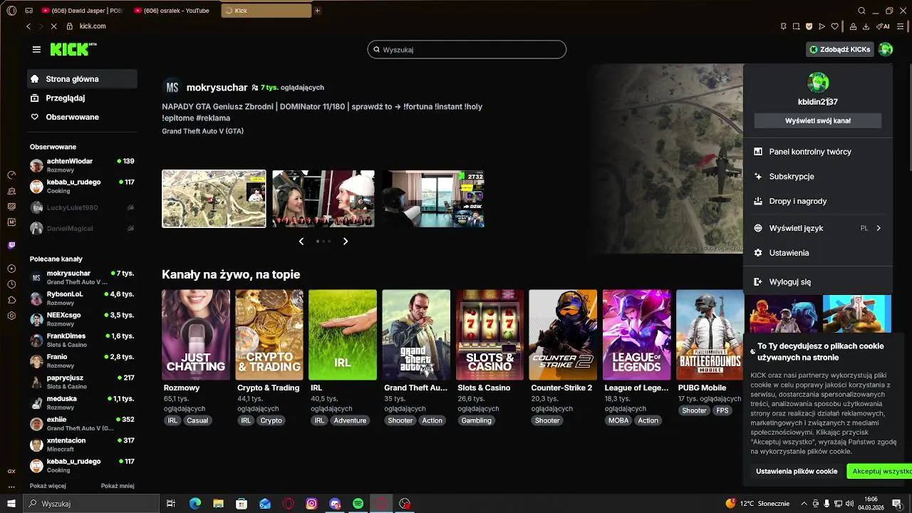Show previous featured stream with left arrow
The width and height of the screenshot is (912, 513).
[x=301, y=242]
